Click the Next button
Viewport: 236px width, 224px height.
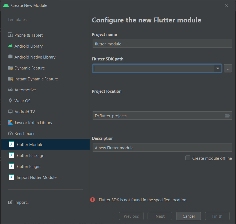(x=160, y=216)
